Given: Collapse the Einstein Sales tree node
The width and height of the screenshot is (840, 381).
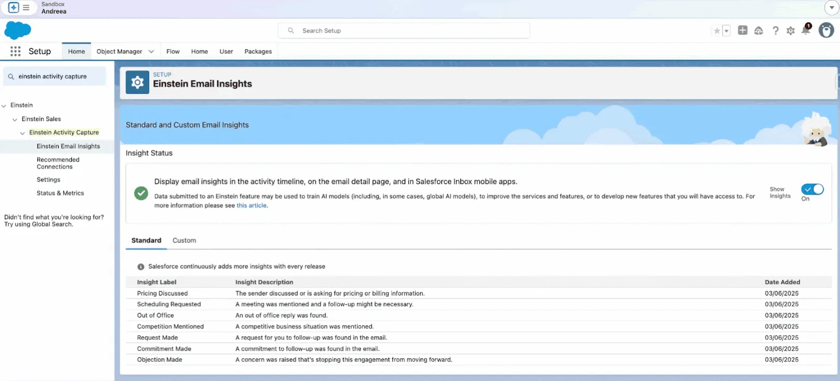Looking at the screenshot, I should (15, 119).
